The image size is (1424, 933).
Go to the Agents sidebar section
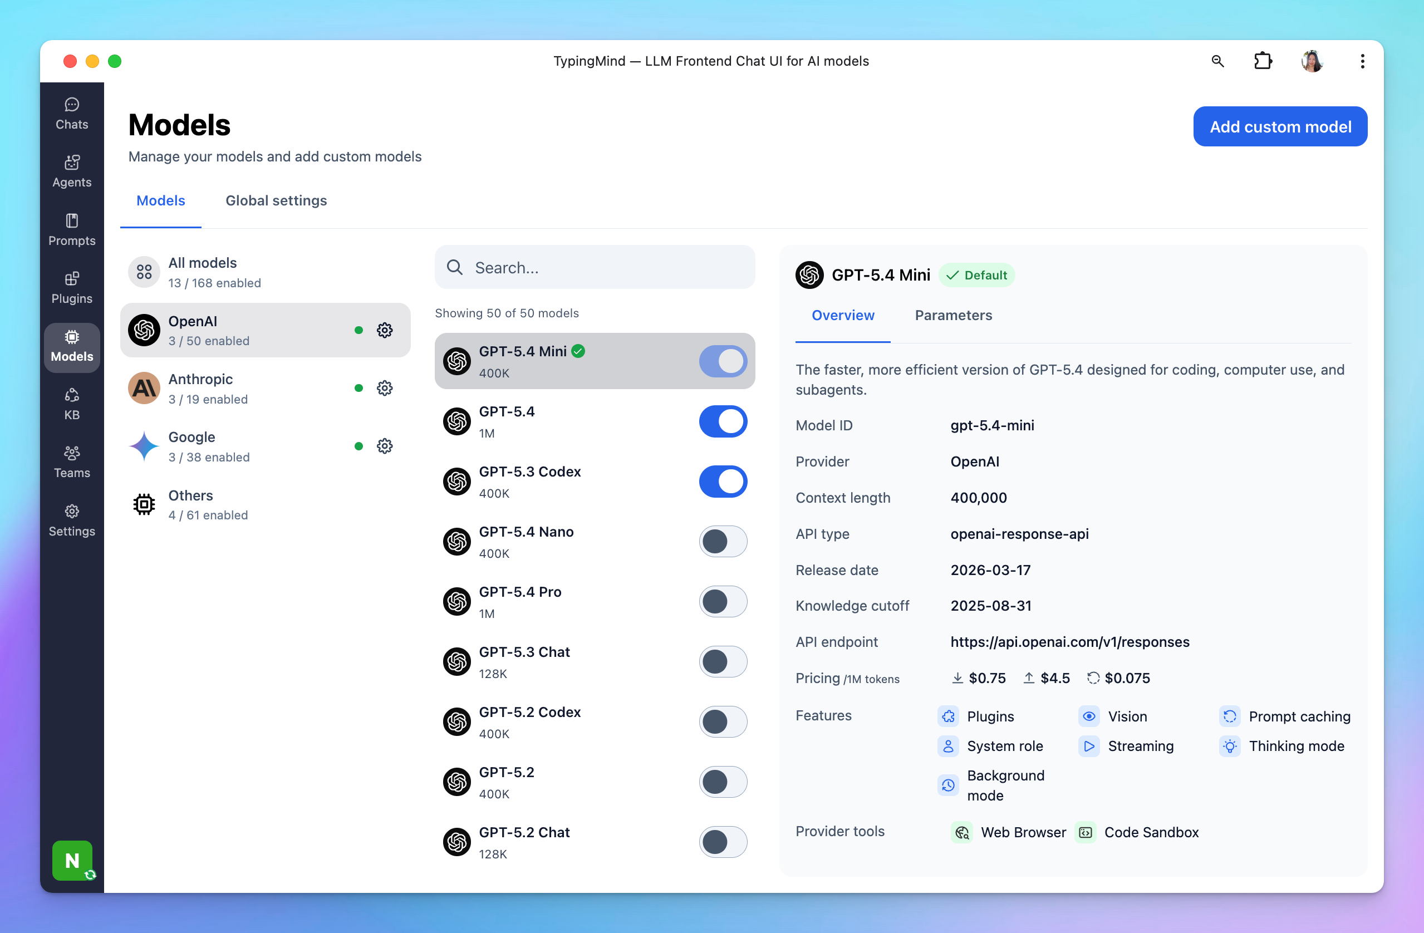[x=72, y=172]
